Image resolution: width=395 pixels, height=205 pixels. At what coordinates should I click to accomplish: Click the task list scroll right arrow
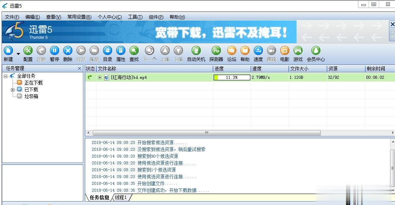coord(393,133)
